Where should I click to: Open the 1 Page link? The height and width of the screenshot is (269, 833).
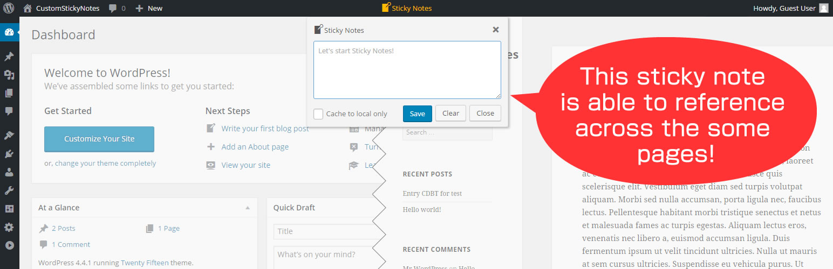tap(169, 228)
